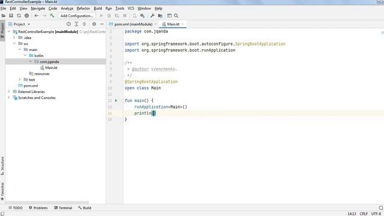
Task: Click Select Opened File target icon
Action: (x=68, y=24)
